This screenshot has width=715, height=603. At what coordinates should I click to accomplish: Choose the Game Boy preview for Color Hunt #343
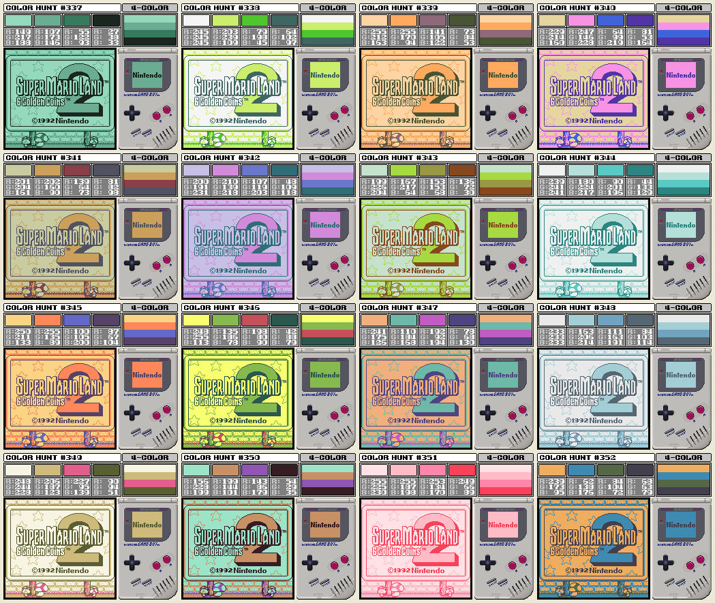[504, 249]
